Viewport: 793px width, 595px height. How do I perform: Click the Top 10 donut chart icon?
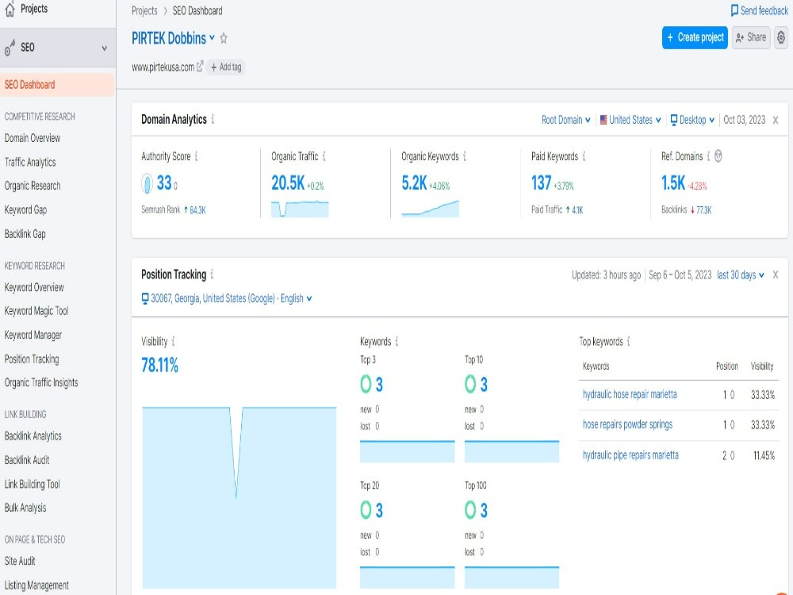point(469,384)
